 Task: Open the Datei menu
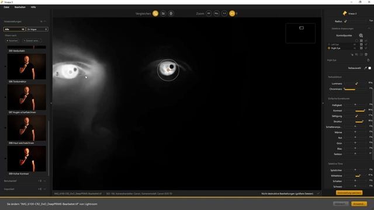click(6, 7)
